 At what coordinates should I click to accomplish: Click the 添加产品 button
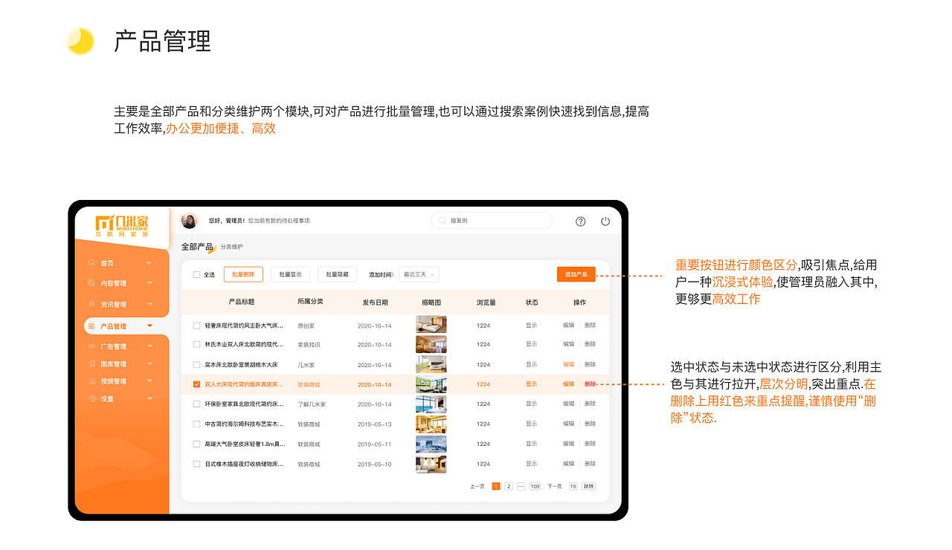576,274
